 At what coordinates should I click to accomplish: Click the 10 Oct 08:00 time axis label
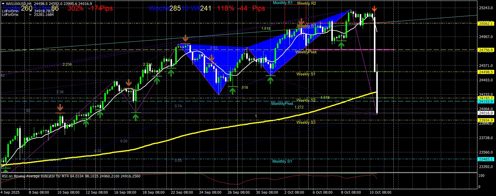[380, 192]
